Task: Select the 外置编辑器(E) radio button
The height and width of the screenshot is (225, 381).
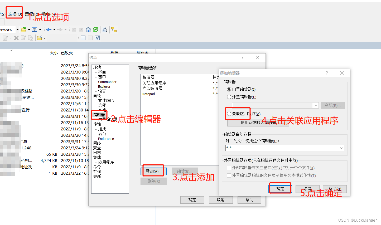Action: coord(229,97)
